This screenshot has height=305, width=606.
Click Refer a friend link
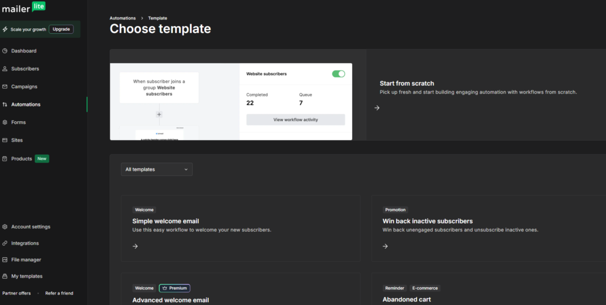click(x=59, y=293)
